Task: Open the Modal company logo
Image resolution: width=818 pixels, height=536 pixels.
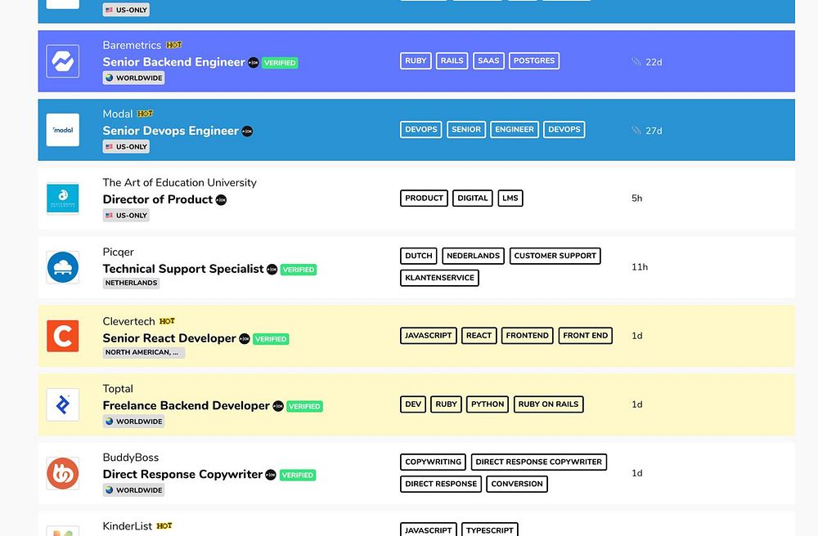Action: click(63, 130)
